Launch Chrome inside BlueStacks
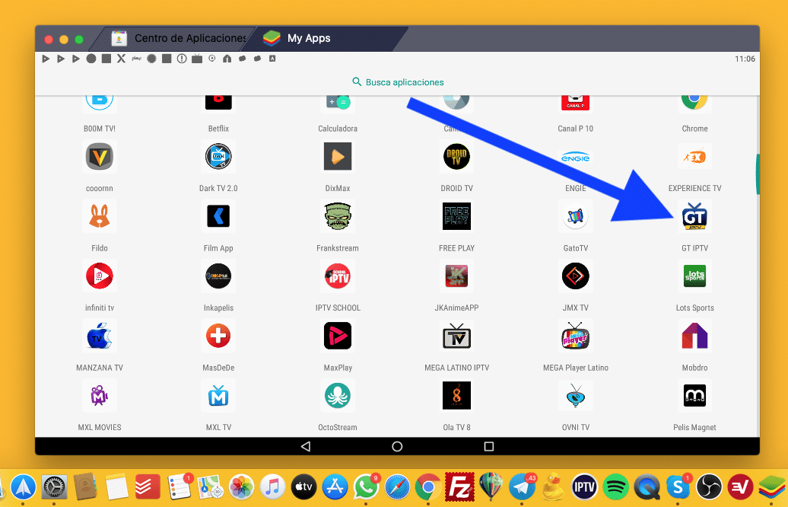The image size is (788, 507). pos(694,98)
